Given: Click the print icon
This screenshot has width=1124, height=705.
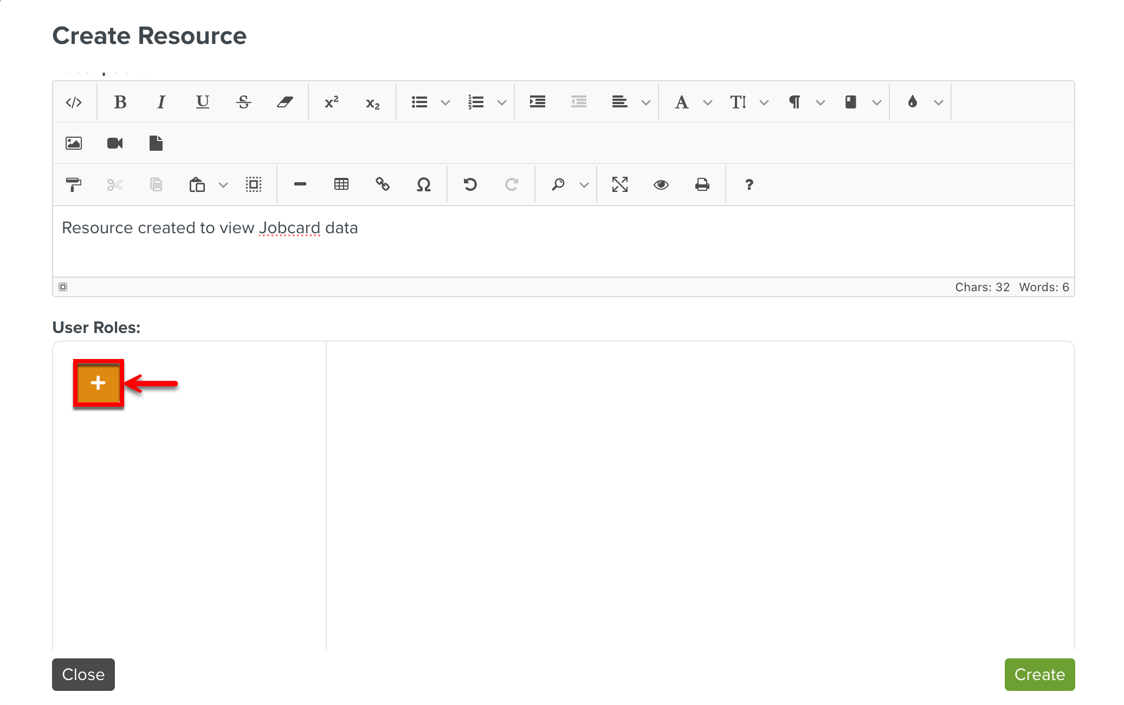Looking at the screenshot, I should (x=702, y=184).
